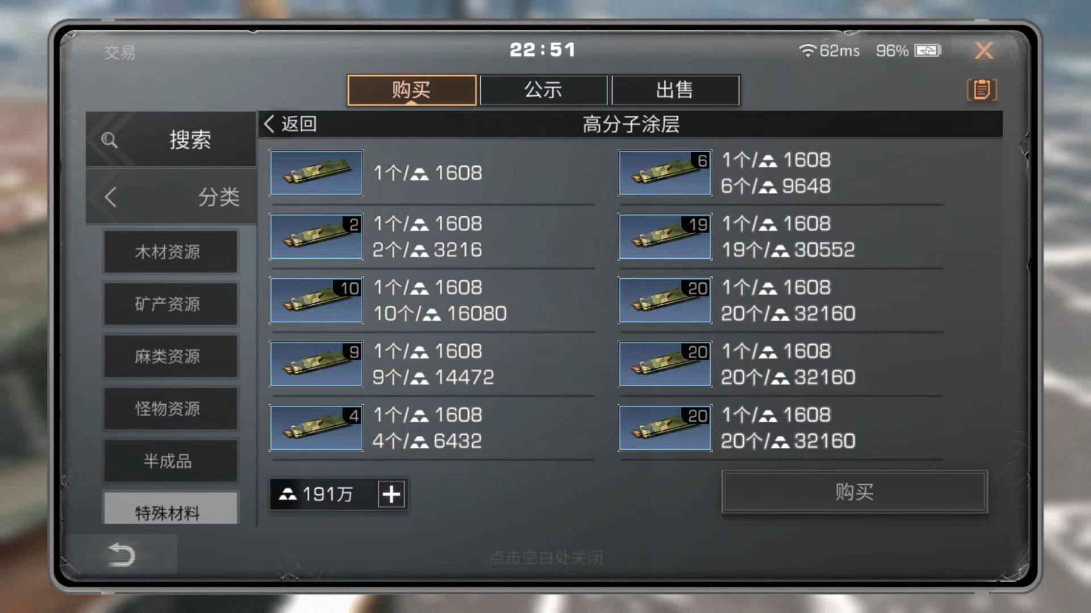
Task: Switch to the 出售 tab
Action: coord(675,90)
